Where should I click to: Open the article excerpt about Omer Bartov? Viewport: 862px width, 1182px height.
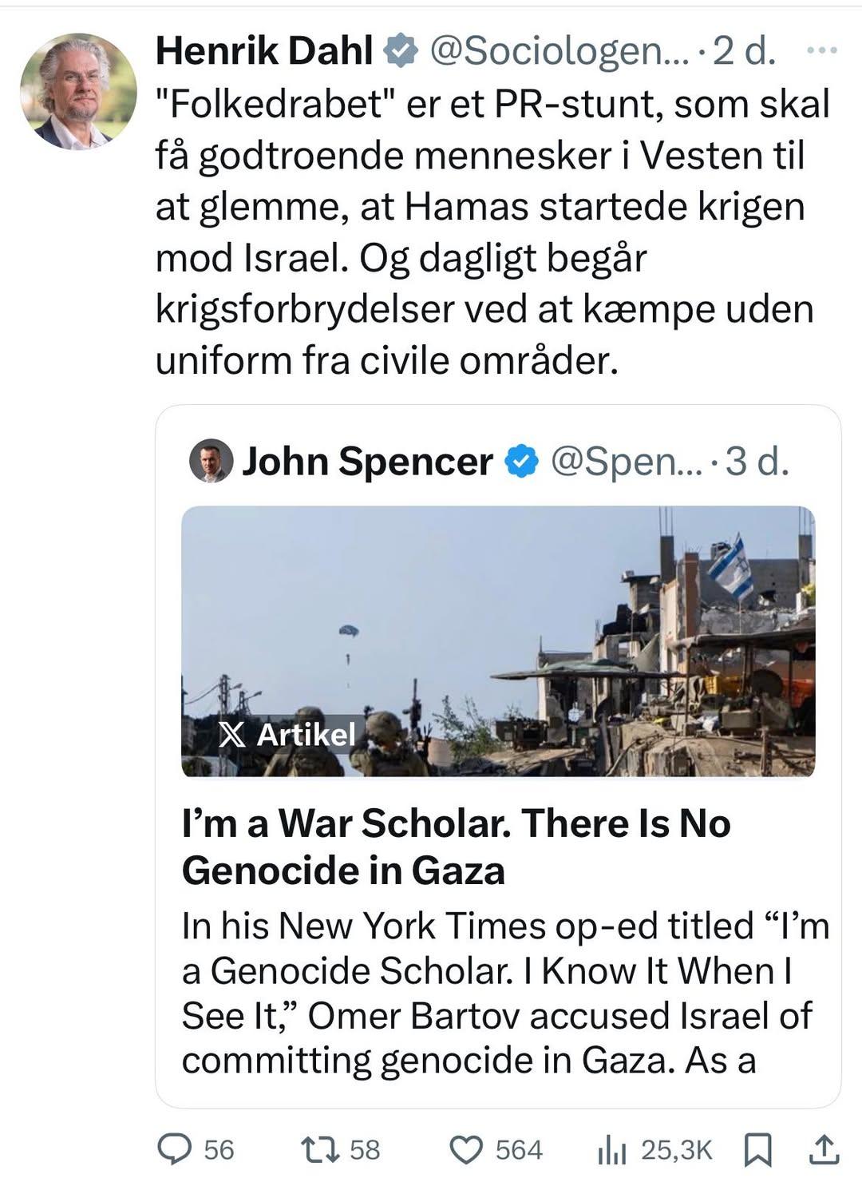504,993
